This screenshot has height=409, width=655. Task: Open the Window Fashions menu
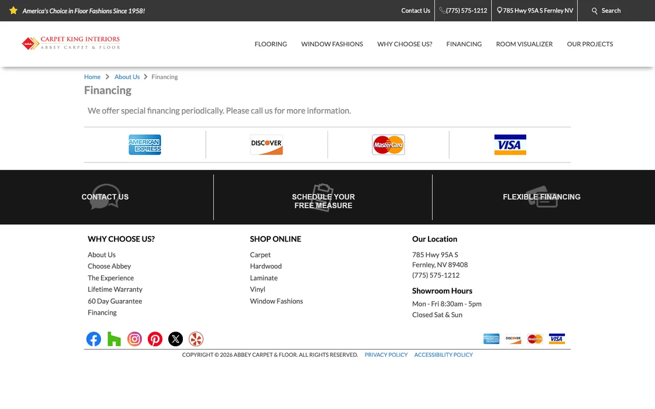click(332, 44)
